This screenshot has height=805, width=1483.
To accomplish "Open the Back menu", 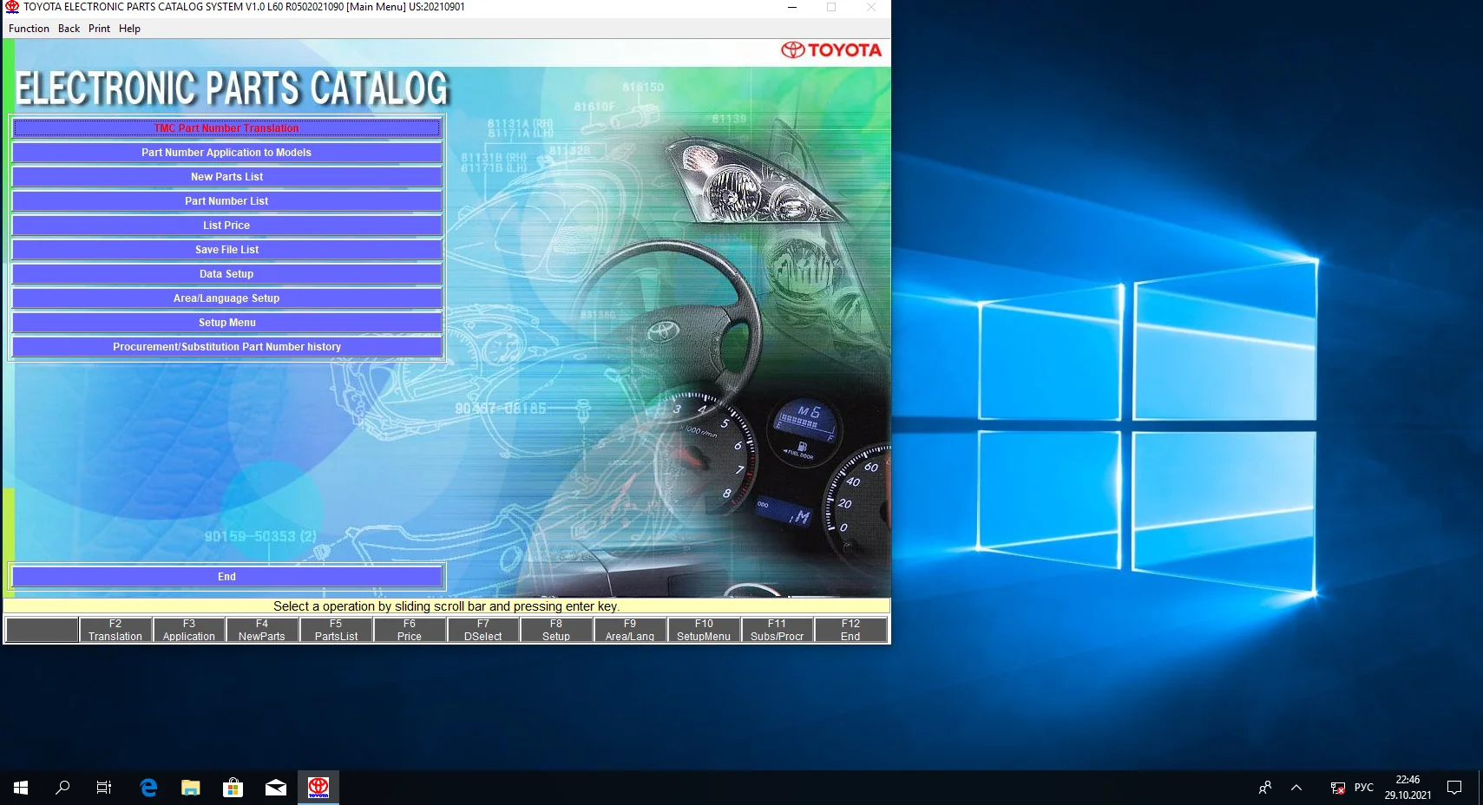I will pyautogui.click(x=69, y=29).
